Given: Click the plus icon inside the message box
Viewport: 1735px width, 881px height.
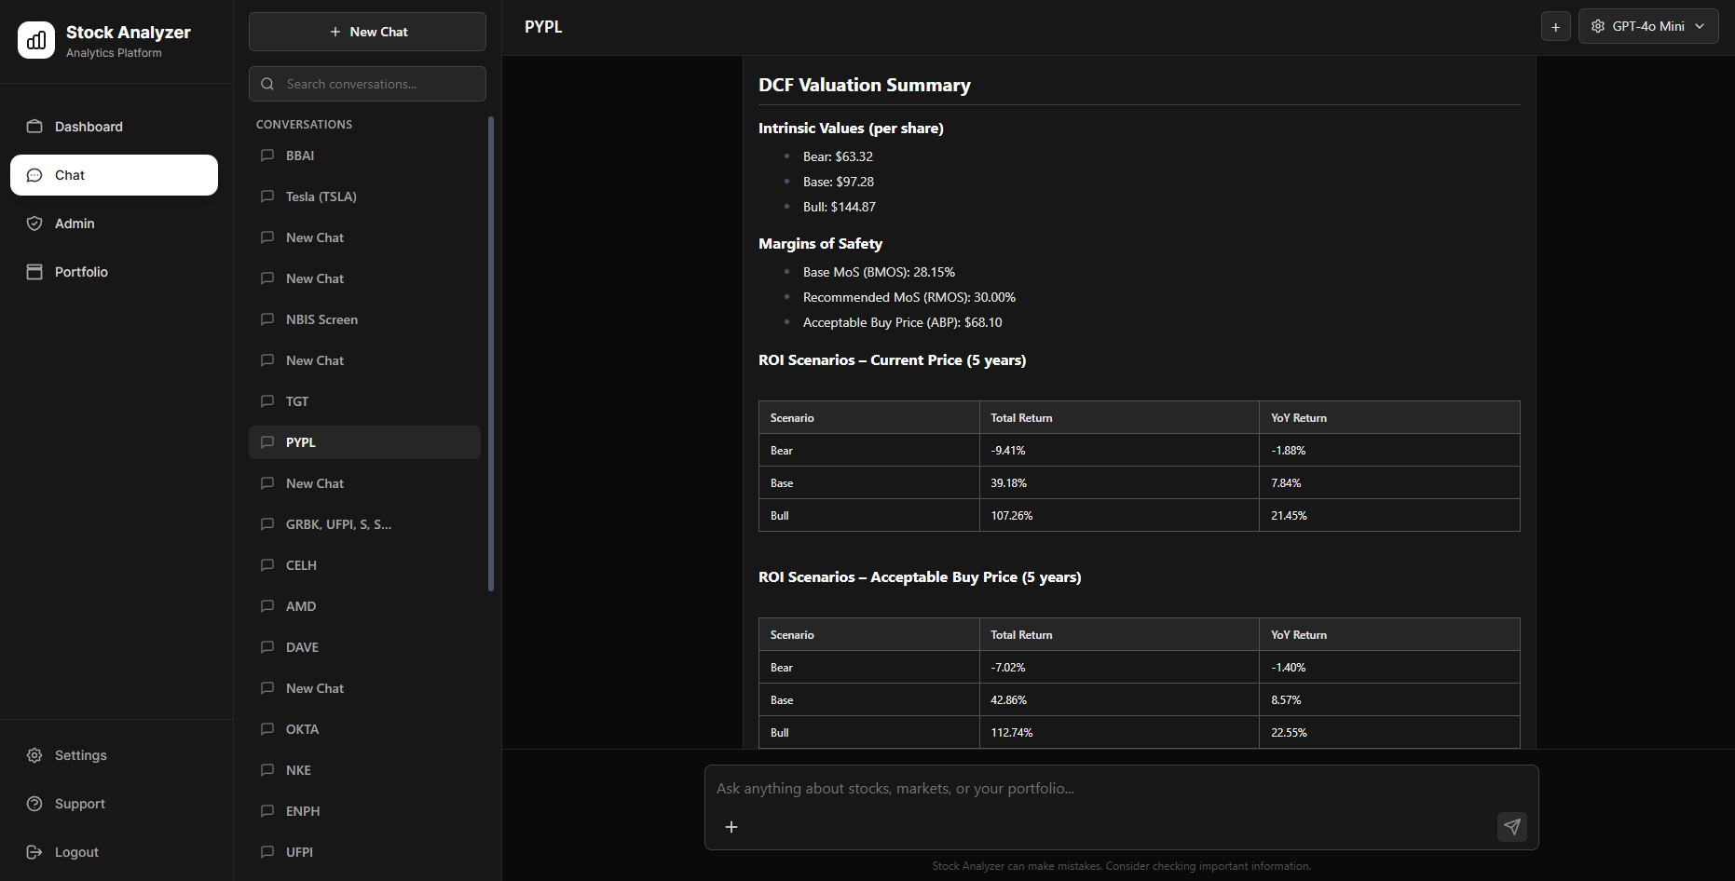Looking at the screenshot, I should 731,827.
